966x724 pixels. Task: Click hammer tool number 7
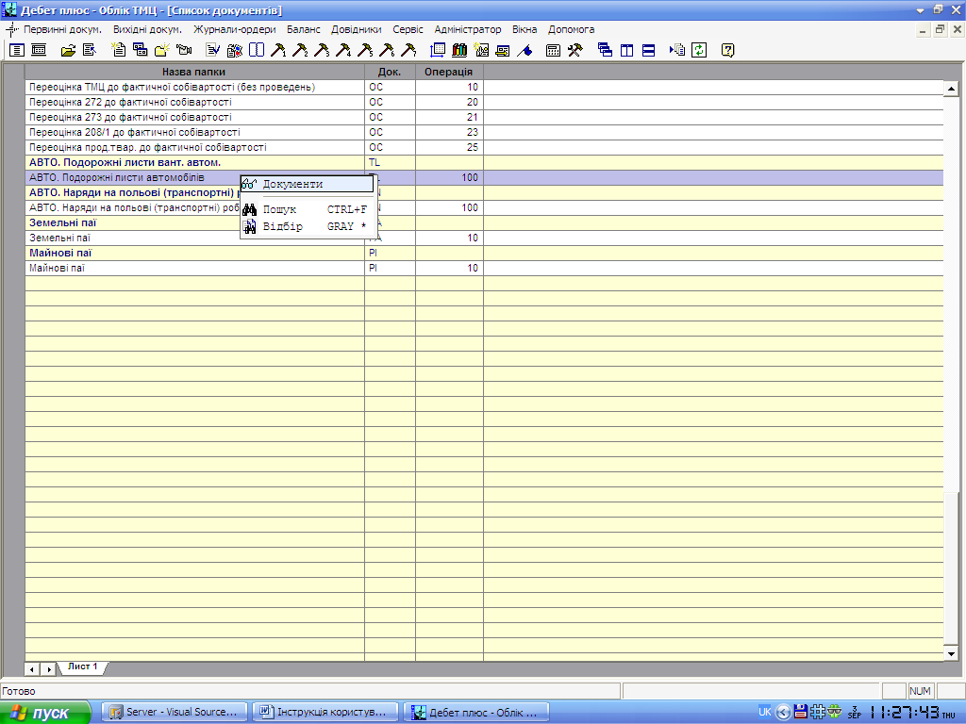(408, 51)
